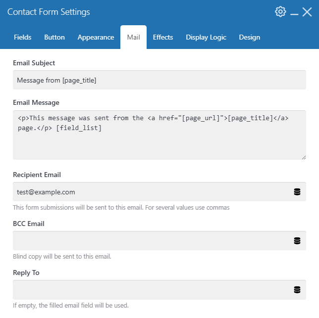319x318 pixels.
Task: Click the empty Reply To field
Action: pos(159,290)
